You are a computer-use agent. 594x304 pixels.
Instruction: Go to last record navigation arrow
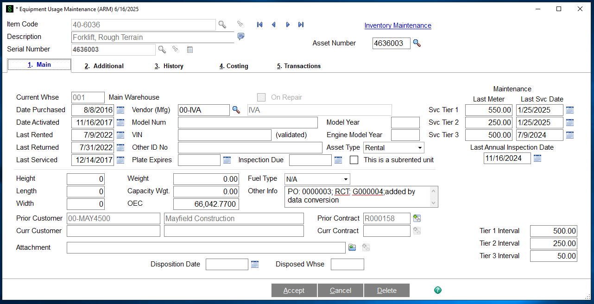(301, 25)
